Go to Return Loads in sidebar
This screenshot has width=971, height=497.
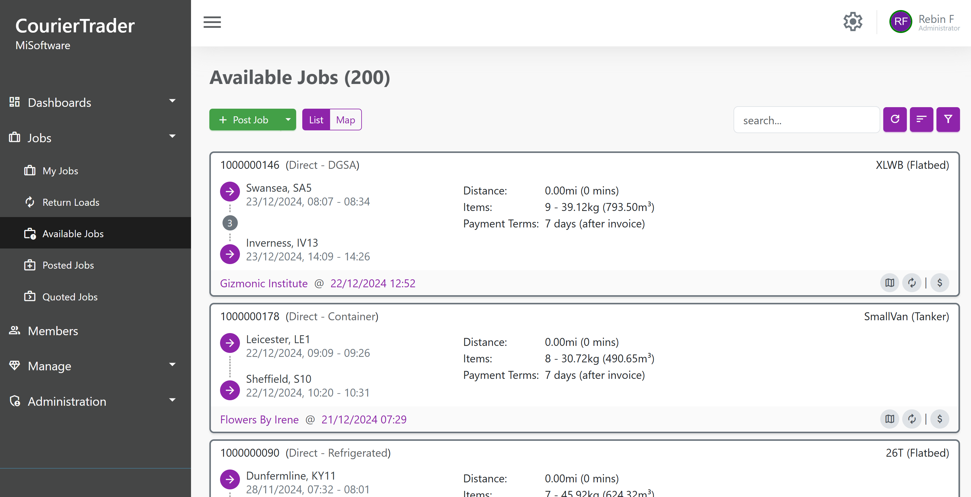(x=71, y=202)
